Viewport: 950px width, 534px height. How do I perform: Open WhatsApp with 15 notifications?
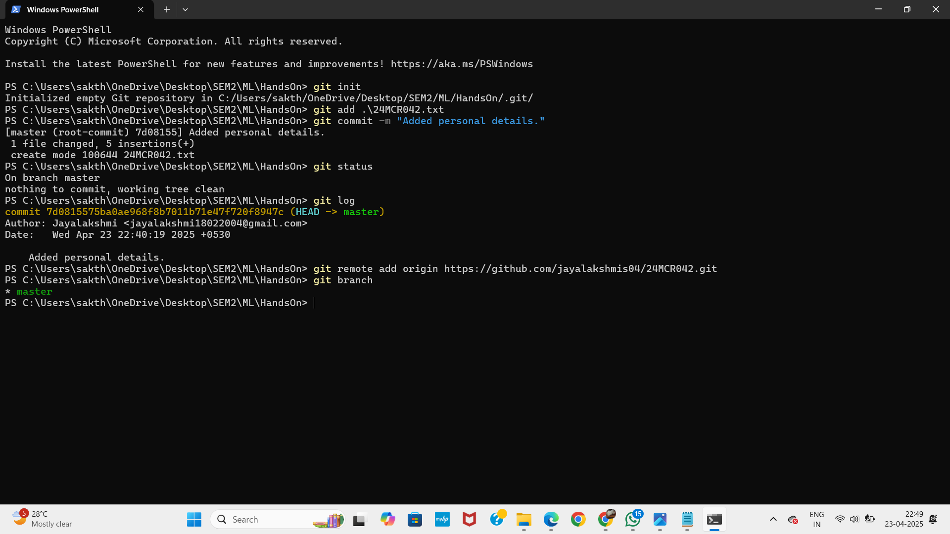click(633, 519)
